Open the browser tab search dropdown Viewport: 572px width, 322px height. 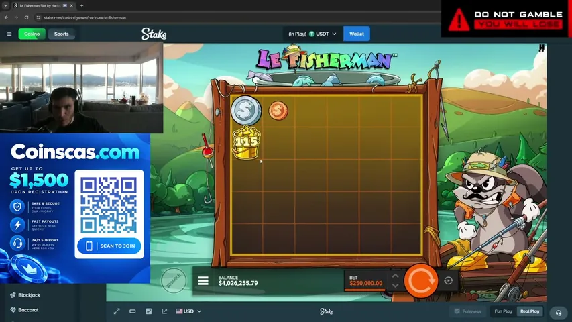coord(5,6)
